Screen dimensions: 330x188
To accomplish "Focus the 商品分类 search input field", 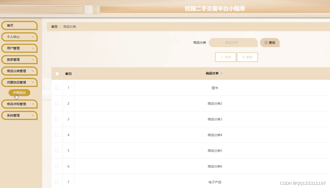I will tap(233, 42).
